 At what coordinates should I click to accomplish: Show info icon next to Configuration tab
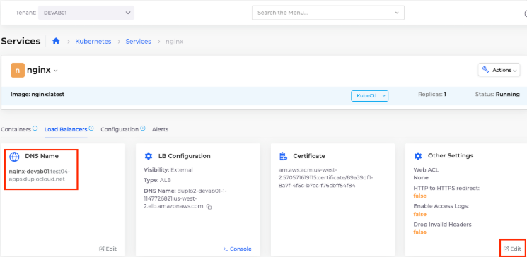coord(142,128)
